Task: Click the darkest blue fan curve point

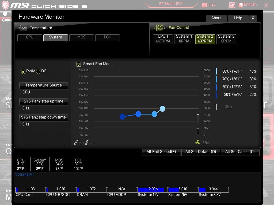Action: click(122, 117)
